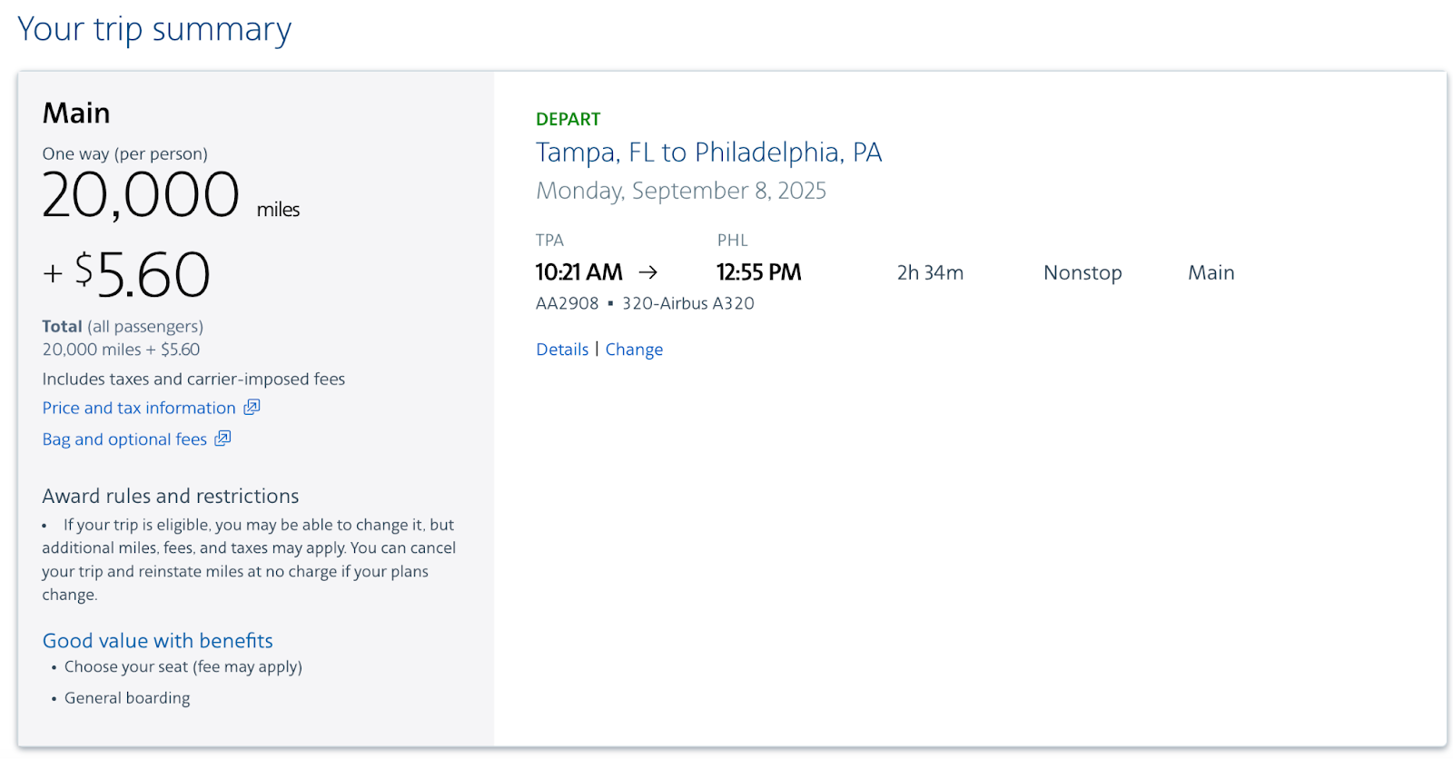The image size is (1453, 759).
Task: Click the Award rules and restrictions heading
Action: (170, 496)
